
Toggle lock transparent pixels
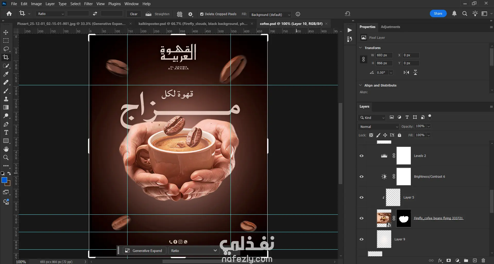pos(371,135)
